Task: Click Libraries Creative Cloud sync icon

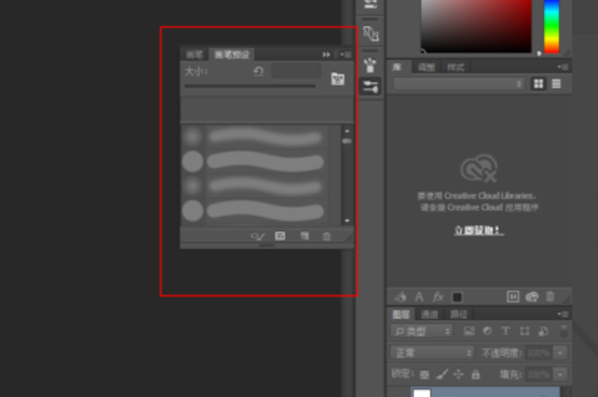Action: pyautogui.click(x=531, y=297)
